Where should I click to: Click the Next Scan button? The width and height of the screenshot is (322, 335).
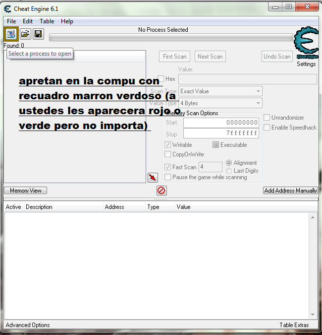[210, 57]
